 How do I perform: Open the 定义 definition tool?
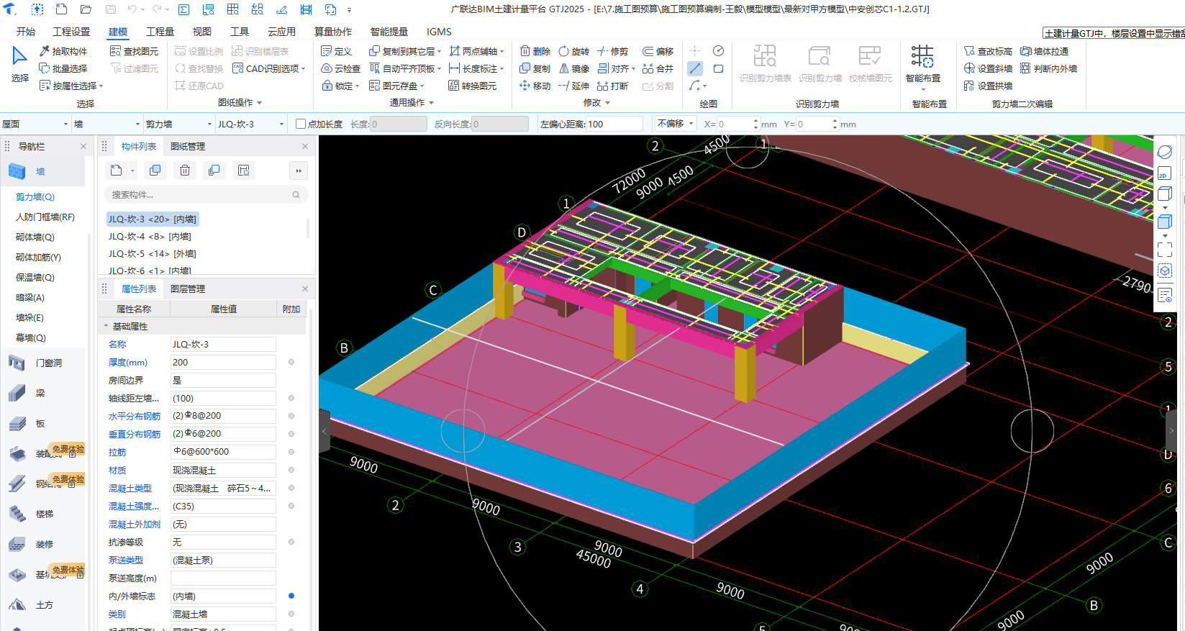coord(336,51)
